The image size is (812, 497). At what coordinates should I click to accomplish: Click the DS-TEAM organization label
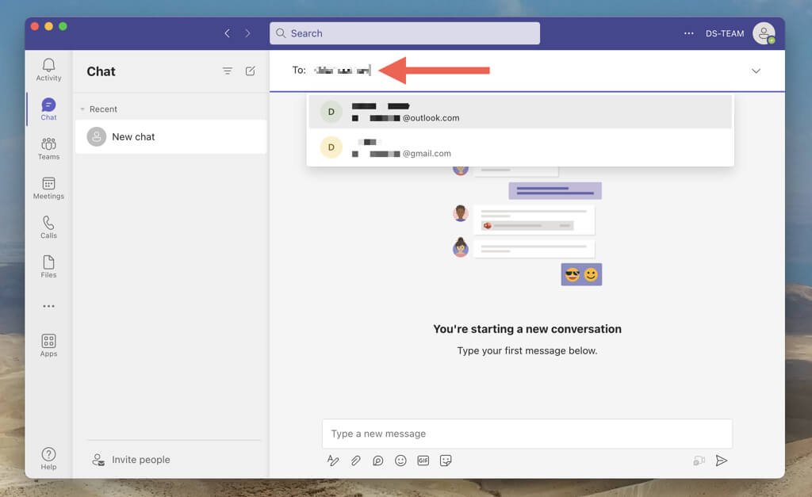tap(725, 33)
